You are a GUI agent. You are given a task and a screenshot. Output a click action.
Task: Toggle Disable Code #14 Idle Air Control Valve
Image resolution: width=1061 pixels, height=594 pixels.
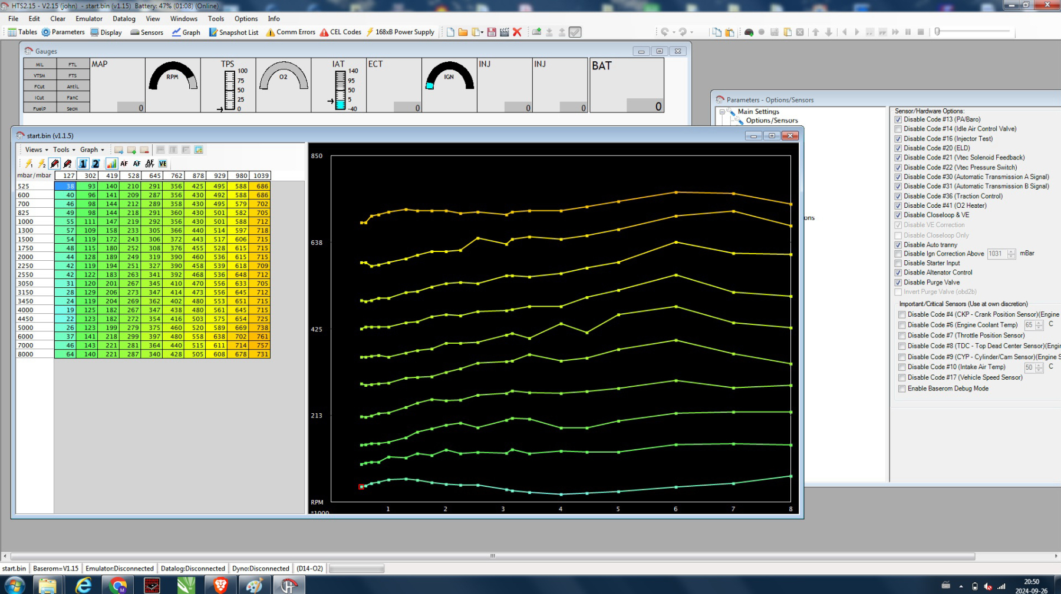(x=898, y=129)
